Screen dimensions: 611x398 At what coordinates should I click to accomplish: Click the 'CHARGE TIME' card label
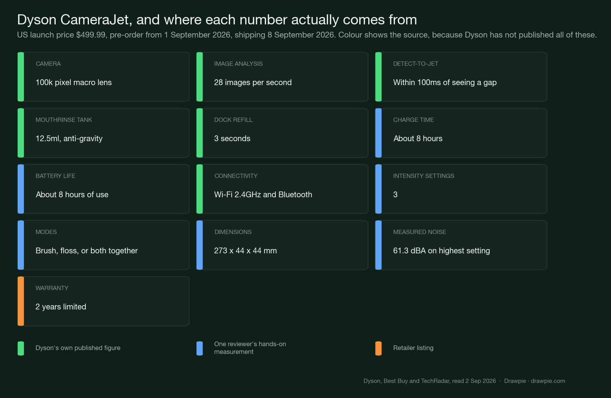point(413,120)
